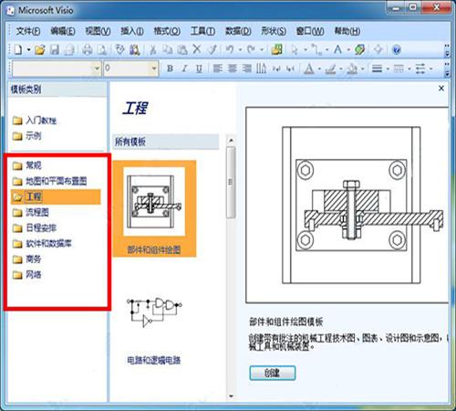
Task: Open the 形状(S) menu
Action: pos(274,31)
